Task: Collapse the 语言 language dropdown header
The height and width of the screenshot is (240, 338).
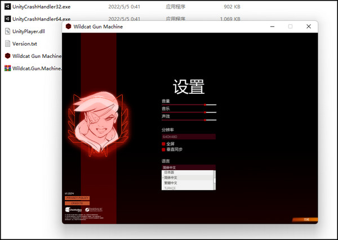Action: 189,167
